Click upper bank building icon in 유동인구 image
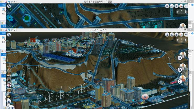Screen dimensions: 194x109 180,58
